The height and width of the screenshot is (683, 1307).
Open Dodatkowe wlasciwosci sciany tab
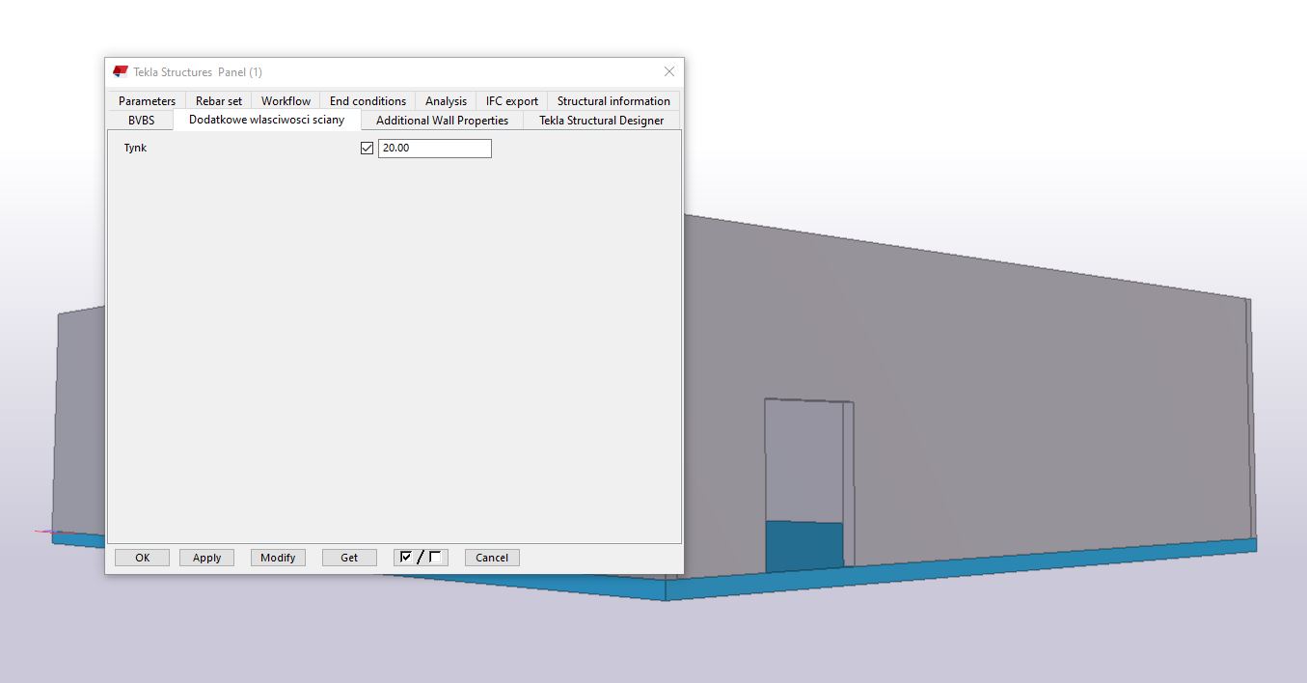pyautogui.click(x=266, y=120)
